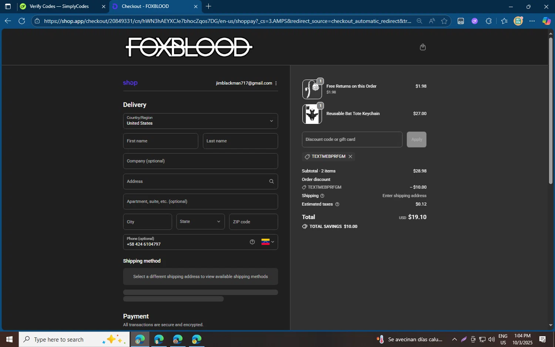Click the vertical page scrollbar
Screen dimensions: 555x347
[551, 111]
